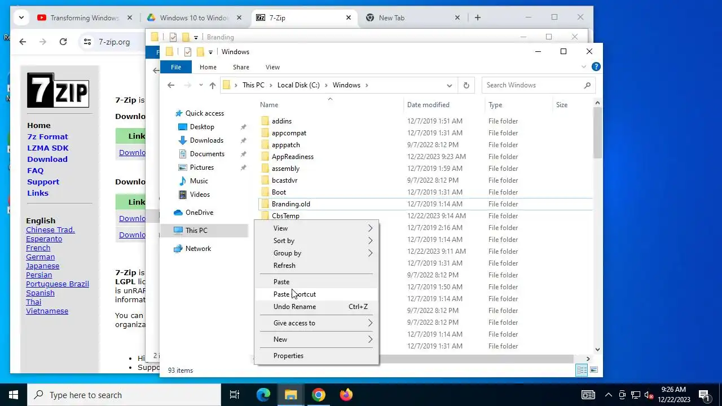Click Properties quick access toolbar icon

tap(188, 52)
